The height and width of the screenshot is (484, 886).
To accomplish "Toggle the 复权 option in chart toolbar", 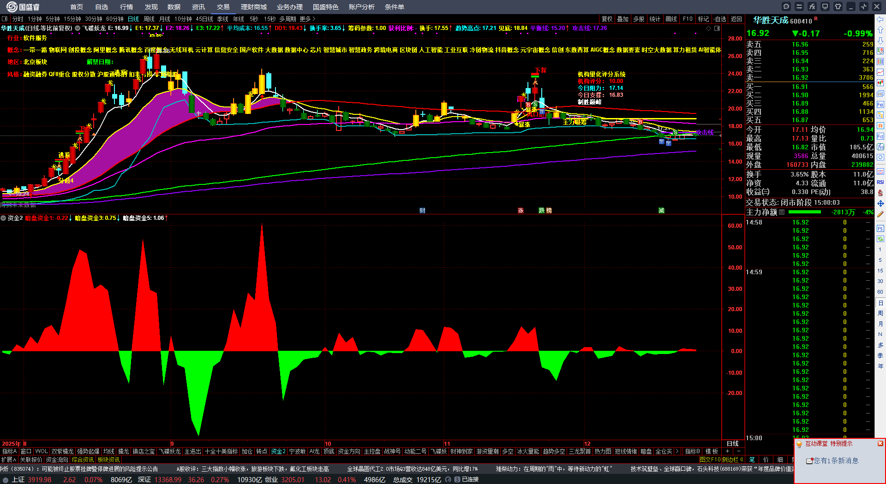I will point(607,19).
